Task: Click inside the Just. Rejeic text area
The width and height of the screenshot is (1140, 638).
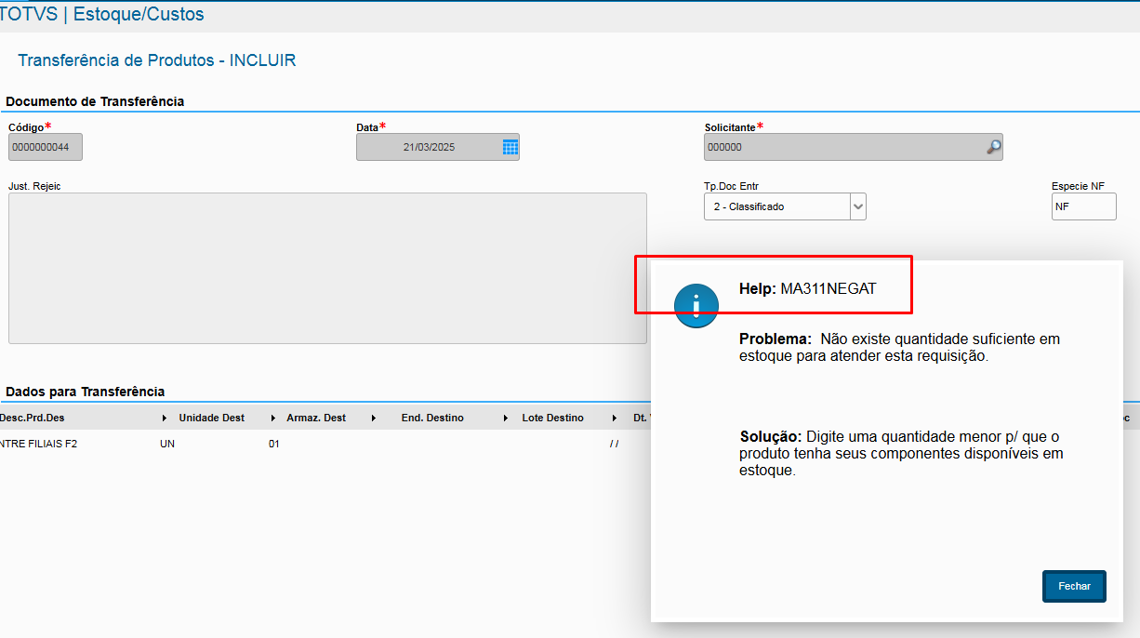Action: click(x=327, y=268)
